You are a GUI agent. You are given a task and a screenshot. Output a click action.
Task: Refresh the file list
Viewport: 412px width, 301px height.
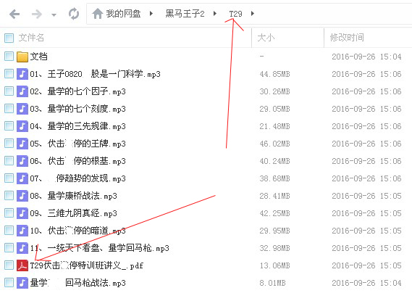(x=74, y=14)
